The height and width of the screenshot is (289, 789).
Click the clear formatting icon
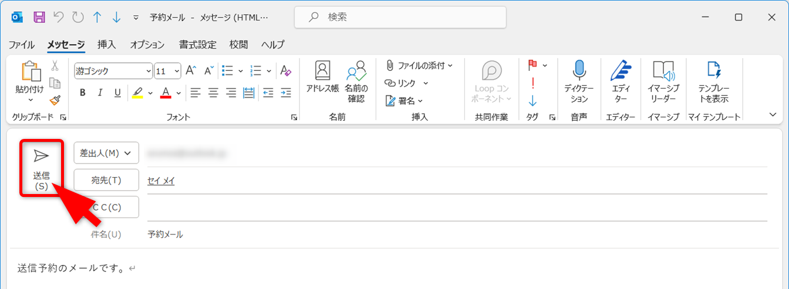coord(286,71)
